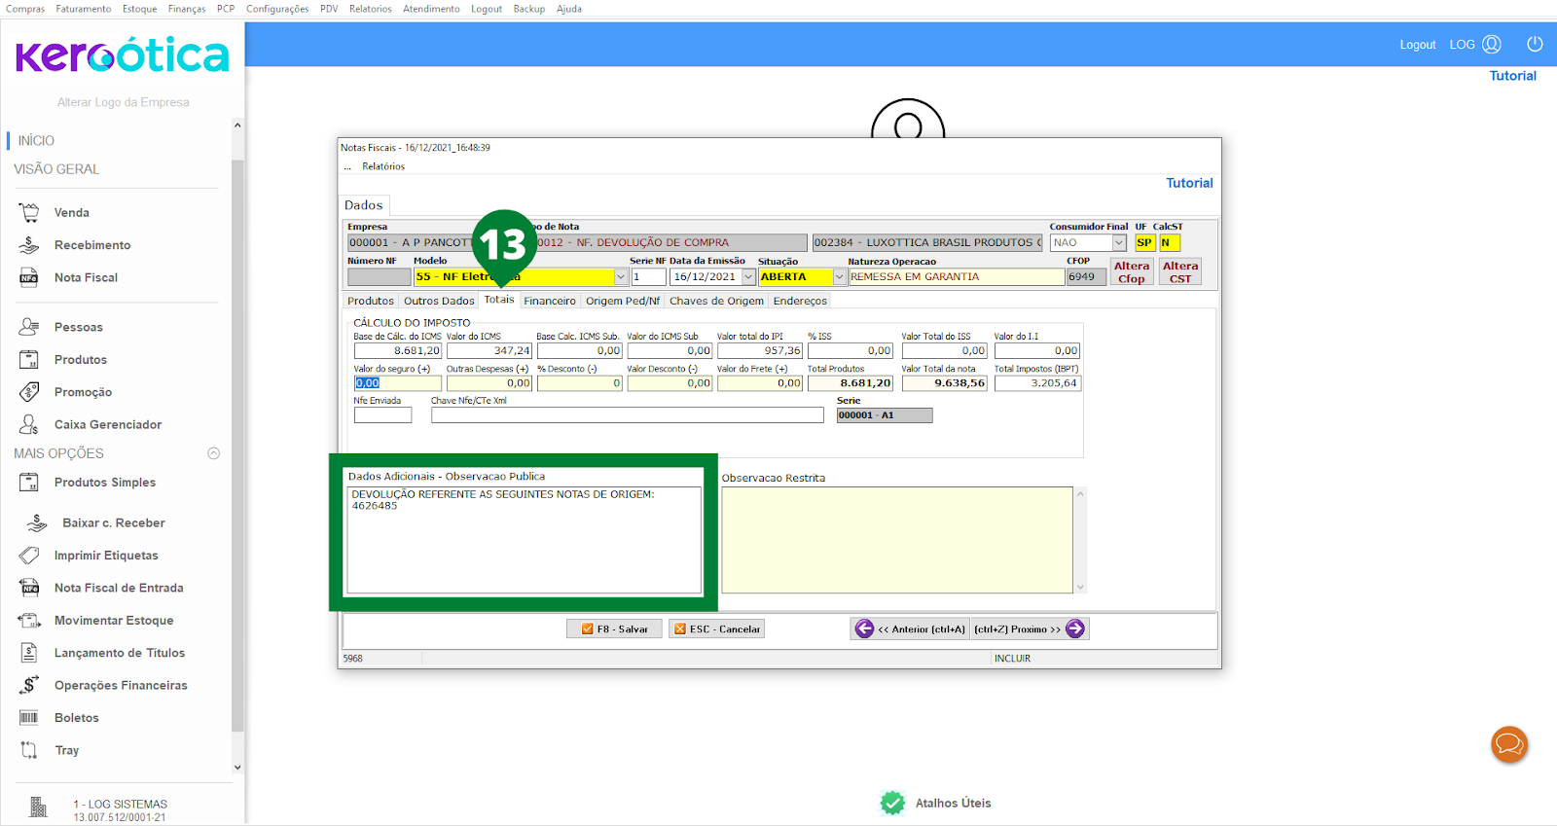Open the Configurações top menu
Screen dimensions: 1557x826
pyautogui.click(x=277, y=9)
